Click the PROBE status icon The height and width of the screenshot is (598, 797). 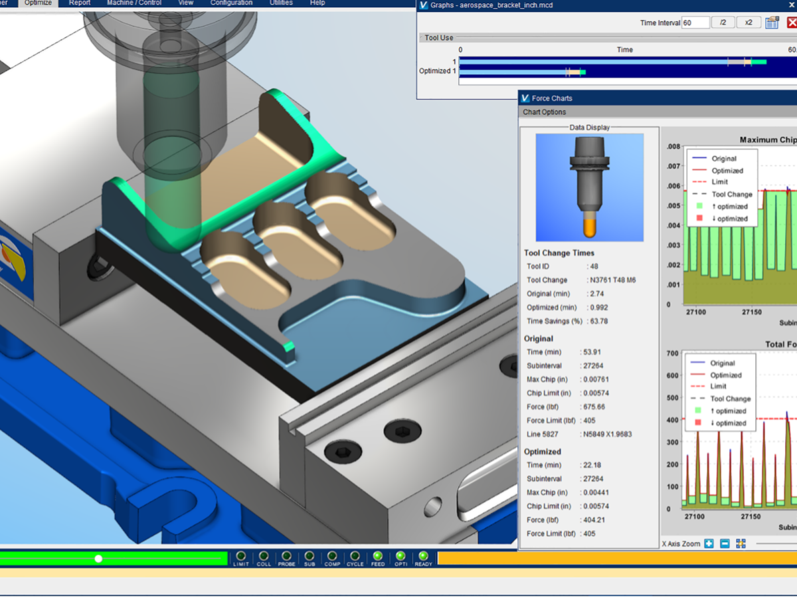(x=286, y=557)
